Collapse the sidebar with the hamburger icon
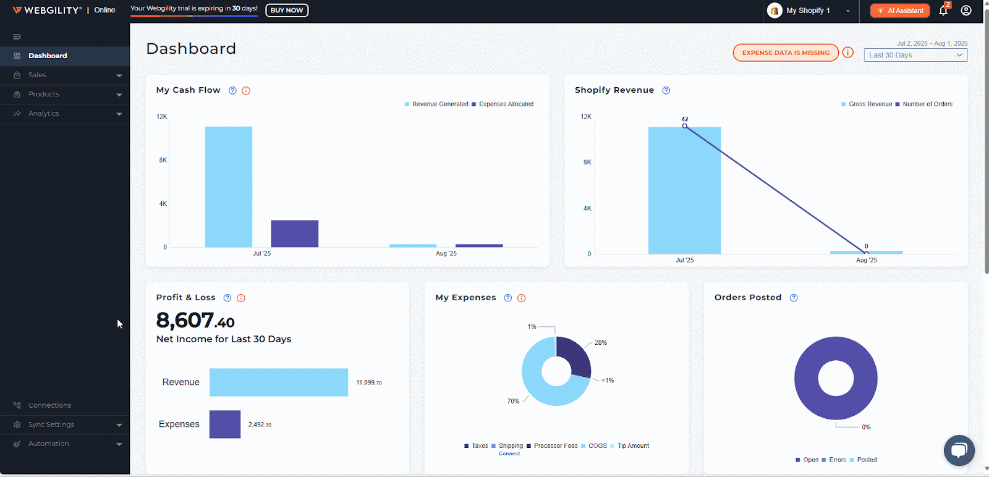 click(x=17, y=37)
